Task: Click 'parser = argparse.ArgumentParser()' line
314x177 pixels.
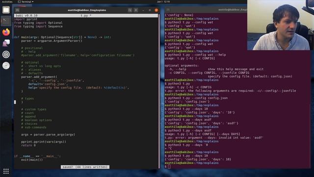Action: 52,41
